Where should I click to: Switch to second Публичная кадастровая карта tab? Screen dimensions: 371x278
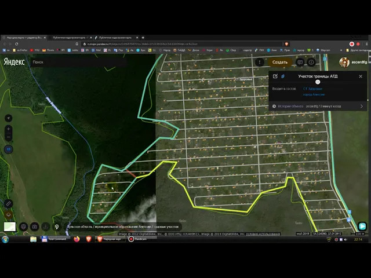tap(117, 38)
